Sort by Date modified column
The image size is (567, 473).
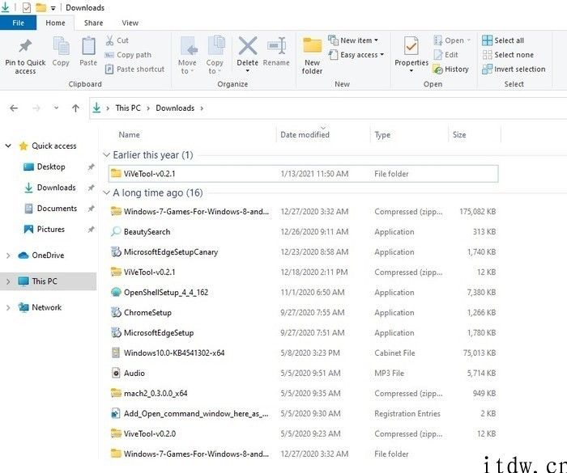click(x=305, y=135)
